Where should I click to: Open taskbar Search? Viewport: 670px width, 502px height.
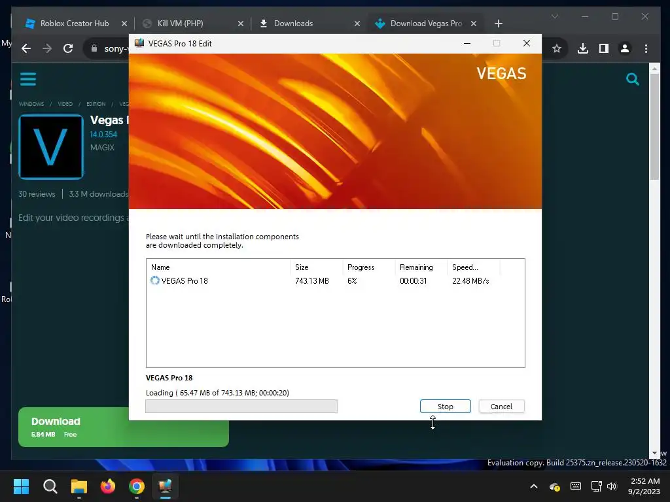[x=50, y=486]
